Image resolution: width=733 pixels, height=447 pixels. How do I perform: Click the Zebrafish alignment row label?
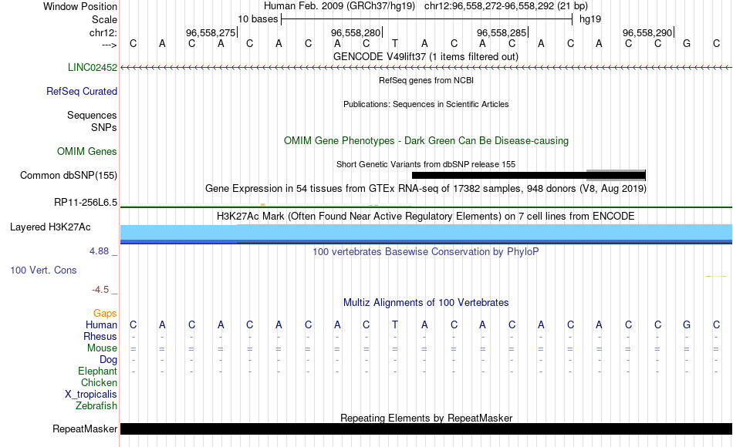coord(96,406)
